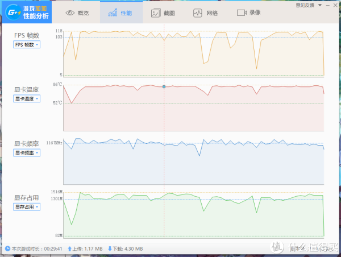The image size is (341, 257).
Task: Open the 显存占用 metric dropdown
Action: click(x=27, y=207)
